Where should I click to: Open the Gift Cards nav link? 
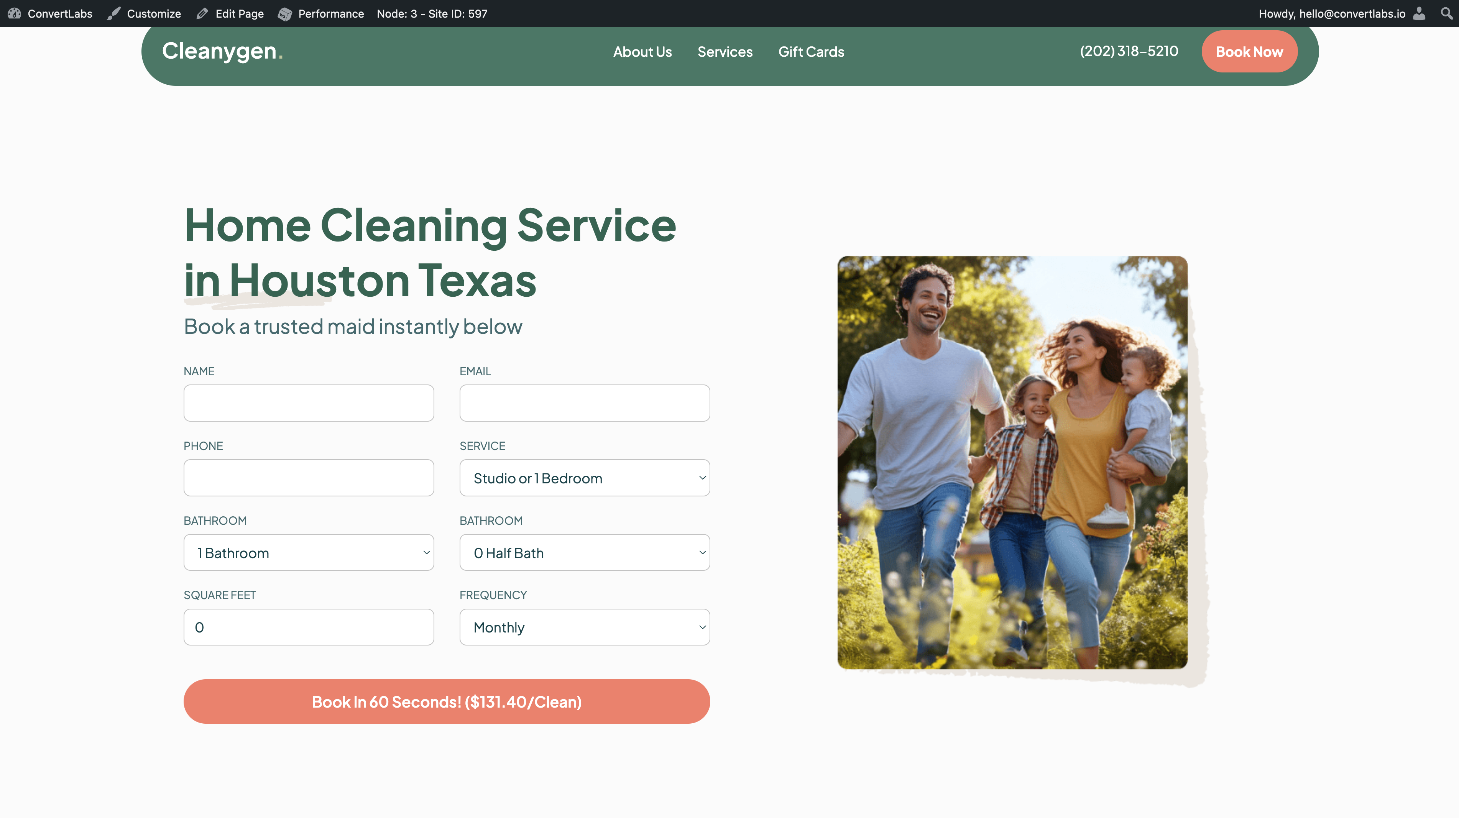810,51
